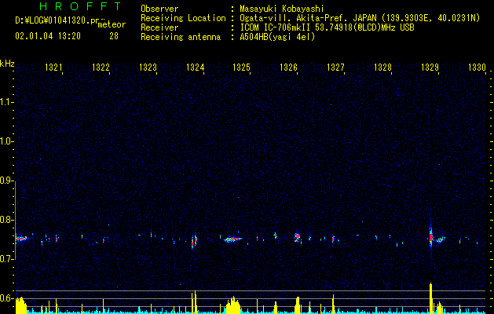Click the 'meteor' label

click(x=112, y=24)
